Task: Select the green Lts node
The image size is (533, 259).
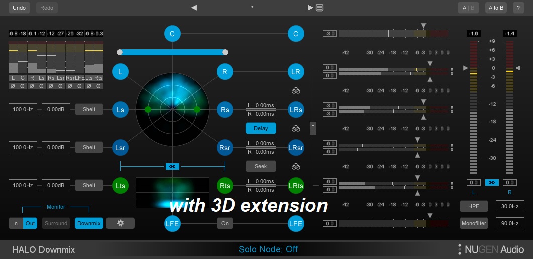Action: pos(120,186)
